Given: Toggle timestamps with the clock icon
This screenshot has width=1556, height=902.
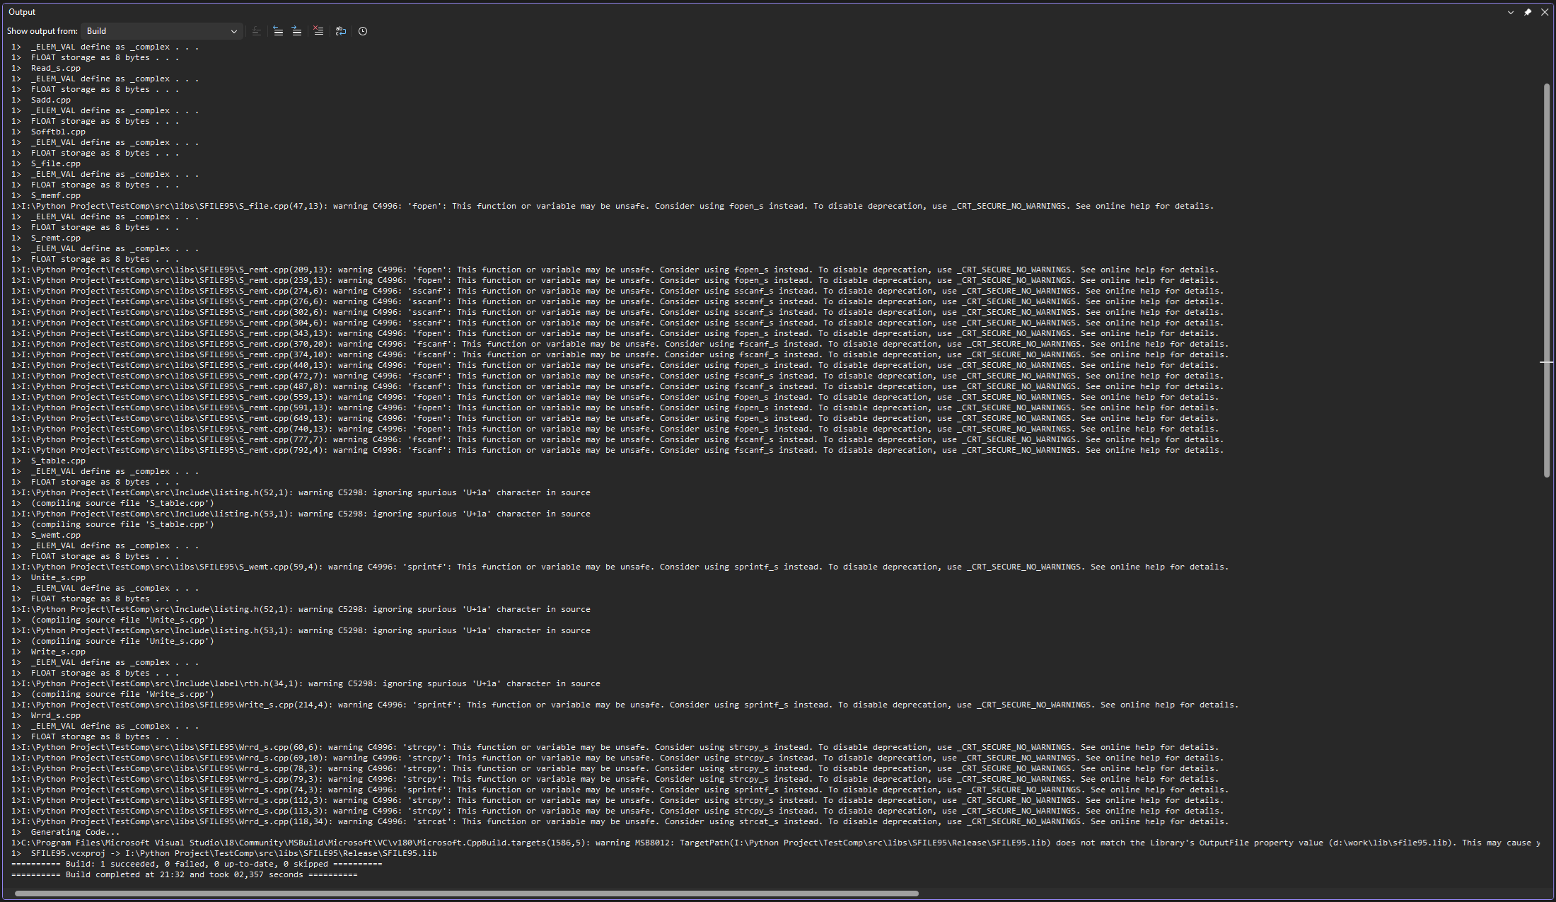Looking at the screenshot, I should (363, 31).
